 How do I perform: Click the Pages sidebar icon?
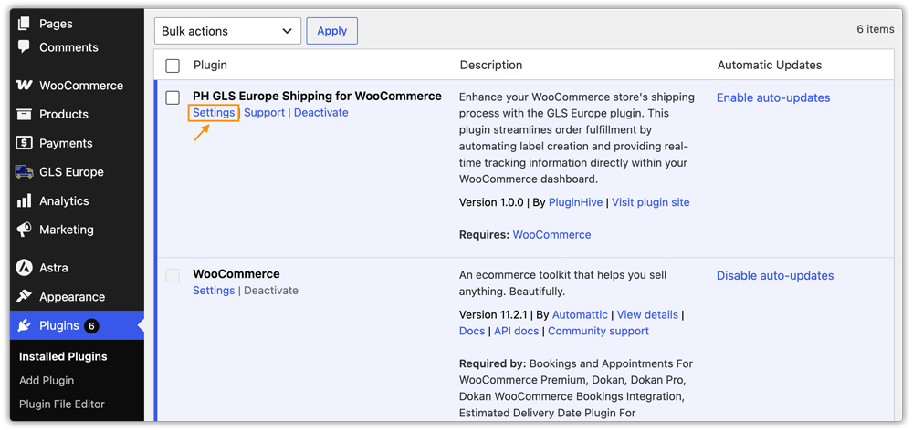pyautogui.click(x=24, y=24)
